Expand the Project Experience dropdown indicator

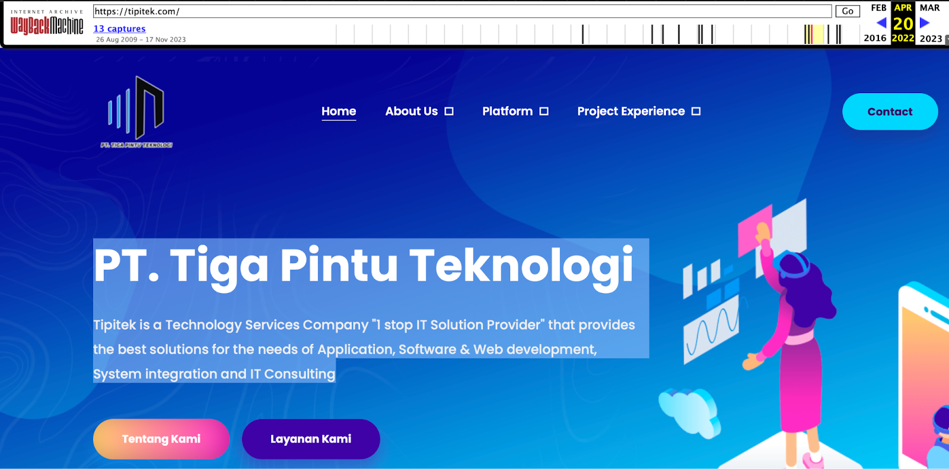pos(696,111)
